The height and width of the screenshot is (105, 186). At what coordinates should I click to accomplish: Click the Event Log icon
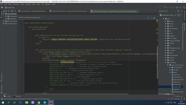(175, 96)
